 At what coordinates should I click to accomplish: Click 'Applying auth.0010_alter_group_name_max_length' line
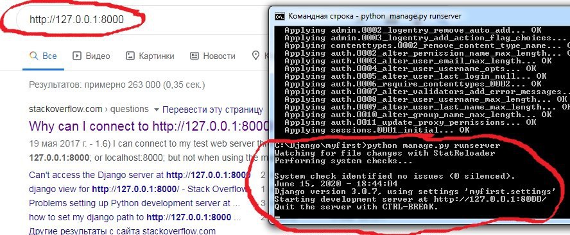pos(418,115)
